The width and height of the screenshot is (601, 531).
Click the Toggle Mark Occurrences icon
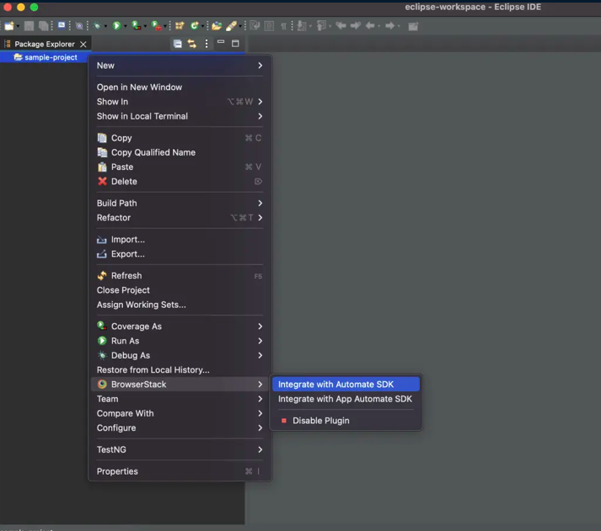coord(255,25)
